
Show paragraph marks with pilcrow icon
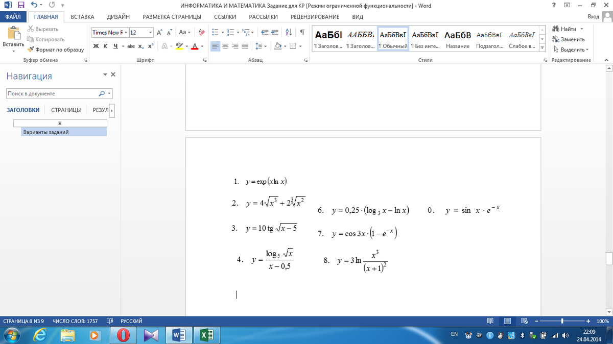pos(302,32)
